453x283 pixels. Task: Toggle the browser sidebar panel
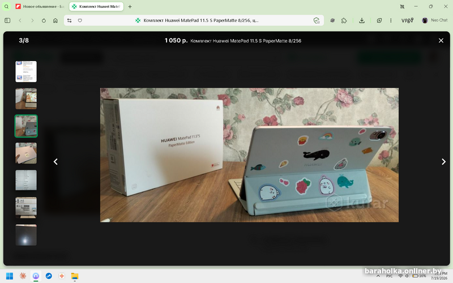coord(7,20)
